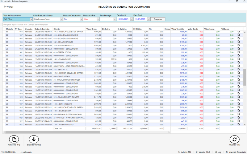Click the horizontal scrollbar thumb

pyautogui.click(x=52, y=132)
